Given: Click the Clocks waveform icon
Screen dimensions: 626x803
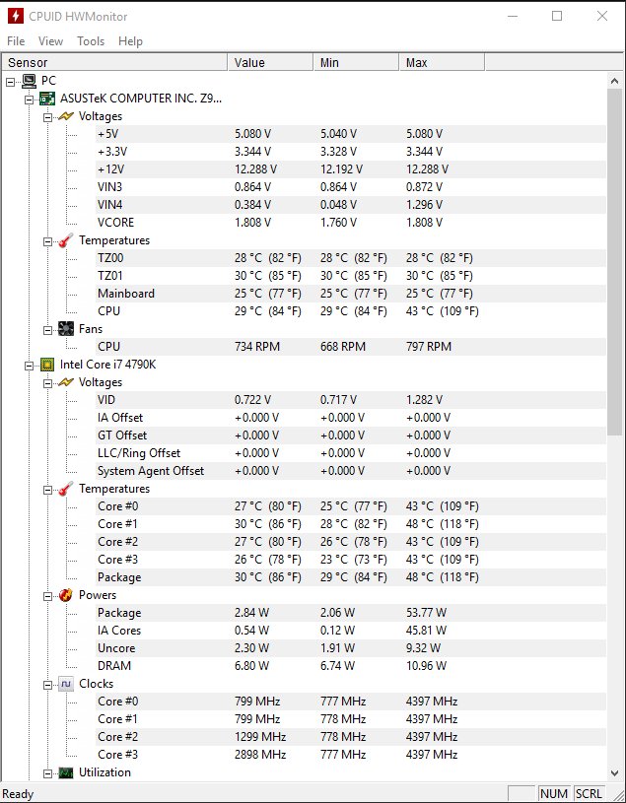Looking at the screenshot, I should 66,683.
